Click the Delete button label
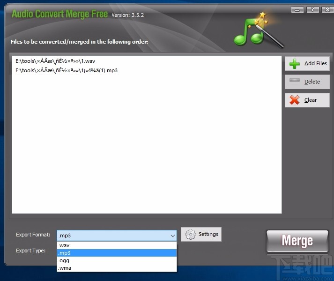 312,82
